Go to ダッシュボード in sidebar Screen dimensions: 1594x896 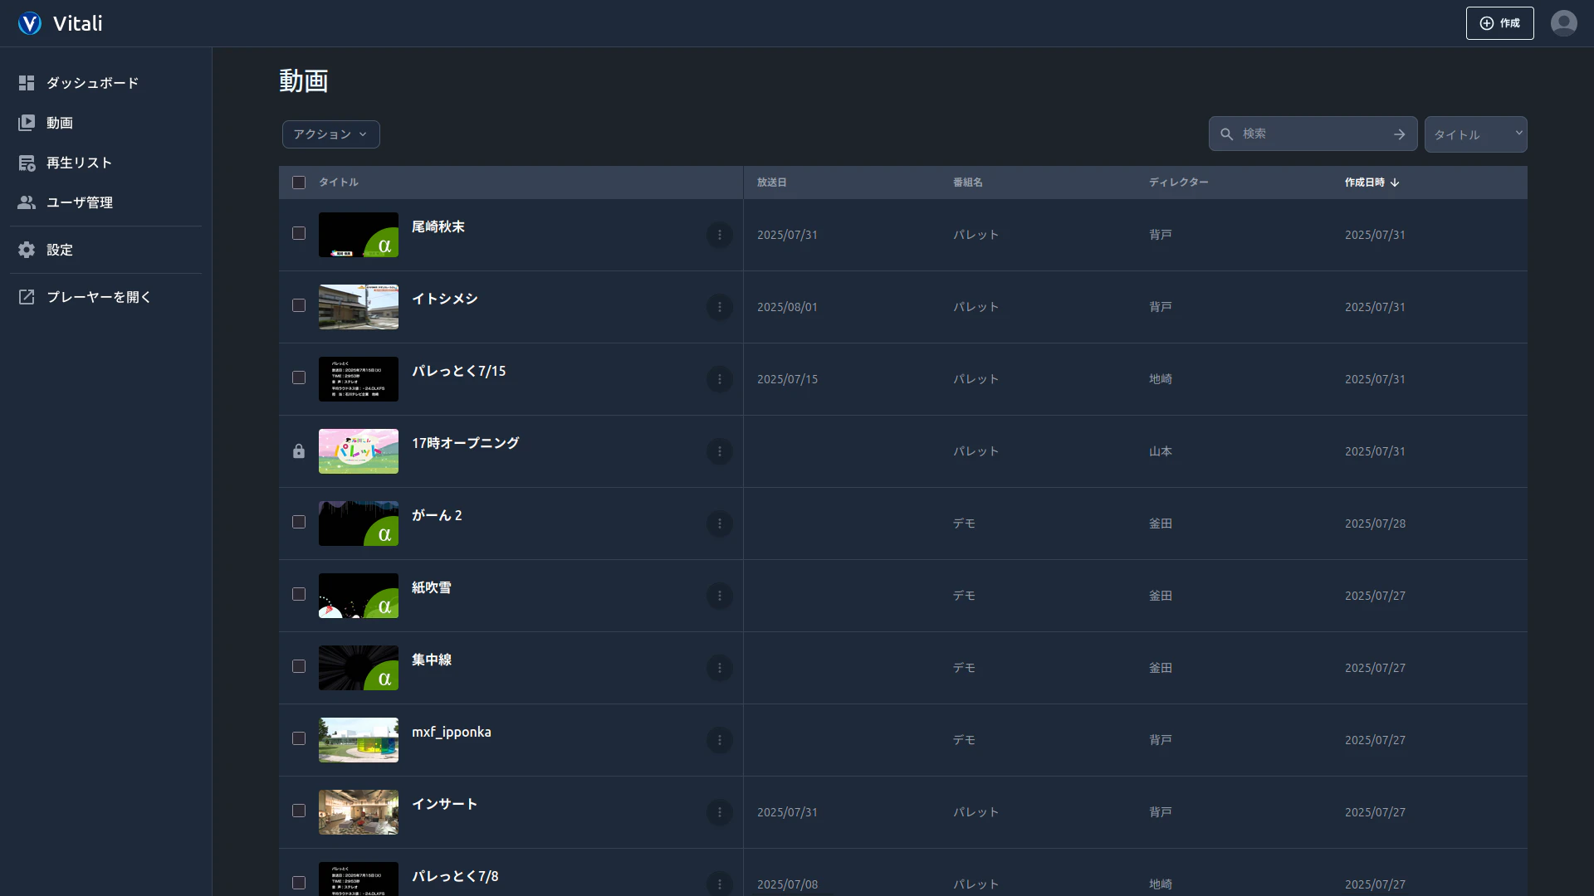coord(92,83)
